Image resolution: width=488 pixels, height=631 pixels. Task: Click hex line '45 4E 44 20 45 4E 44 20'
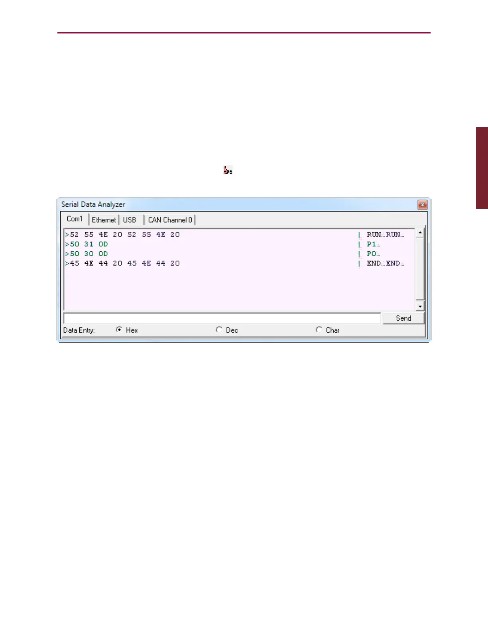(x=122, y=263)
